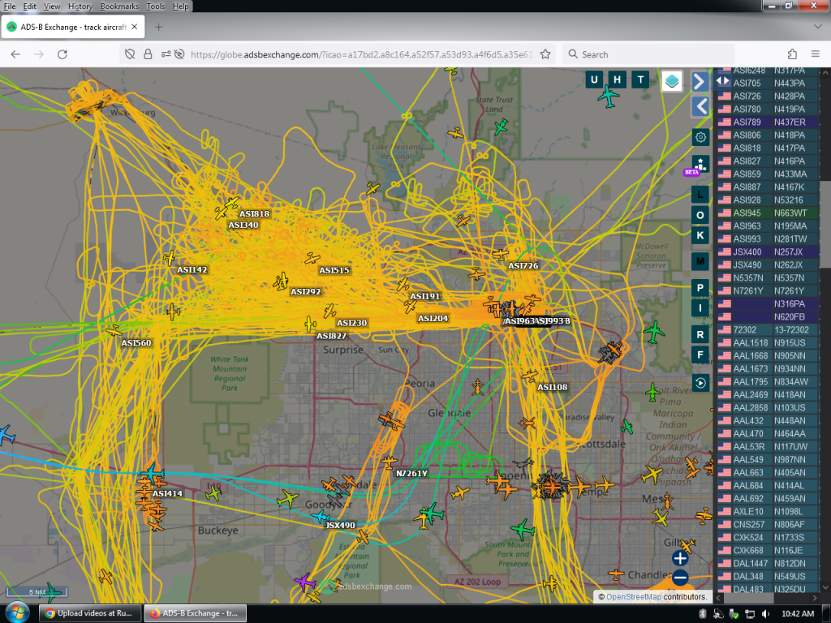831x623 pixels.
Task: Open the View menu
Action: point(52,6)
